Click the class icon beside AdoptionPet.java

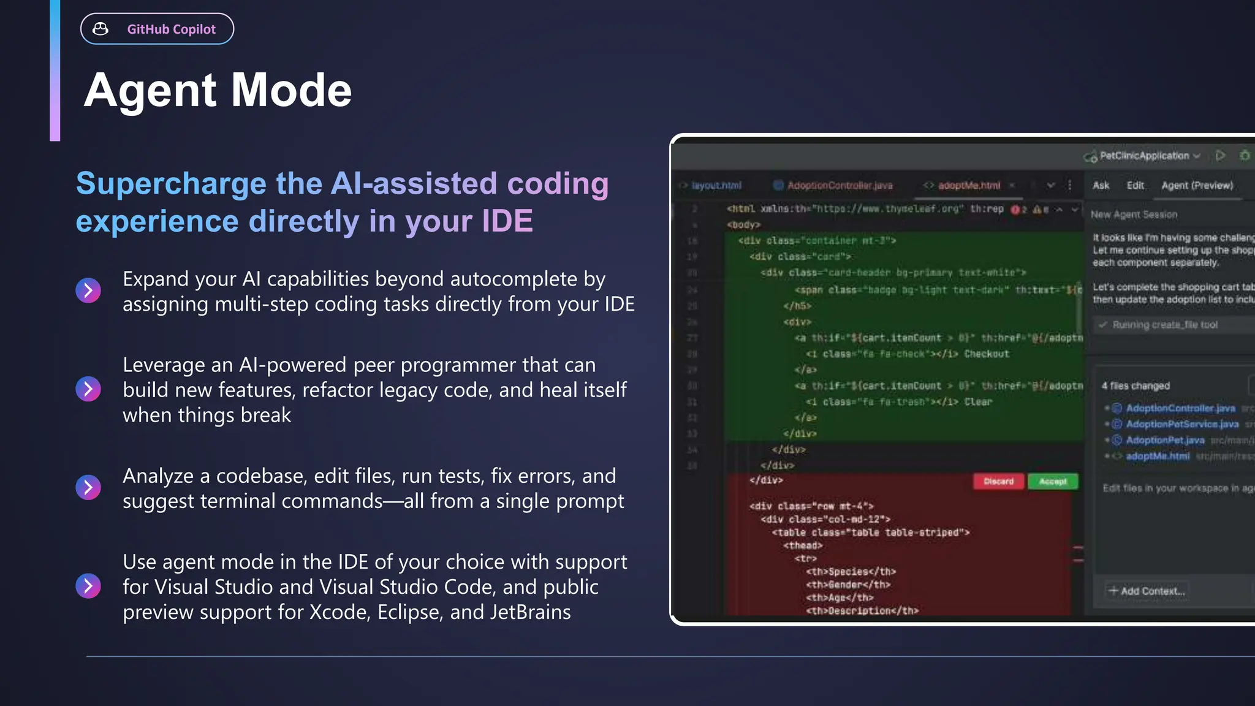1117,440
